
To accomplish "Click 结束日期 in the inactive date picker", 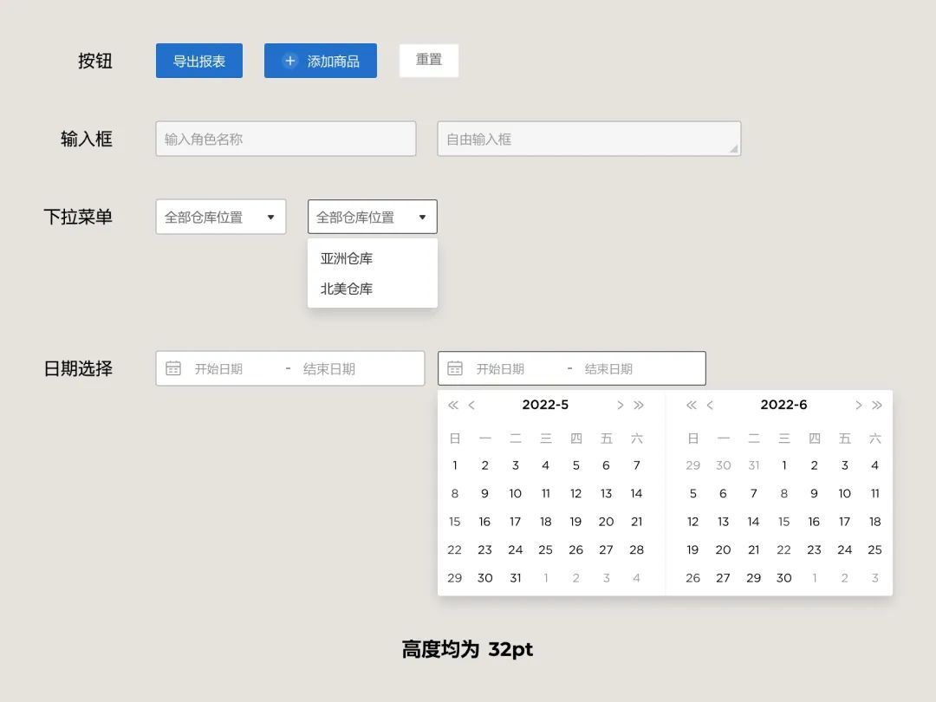I will click(329, 369).
